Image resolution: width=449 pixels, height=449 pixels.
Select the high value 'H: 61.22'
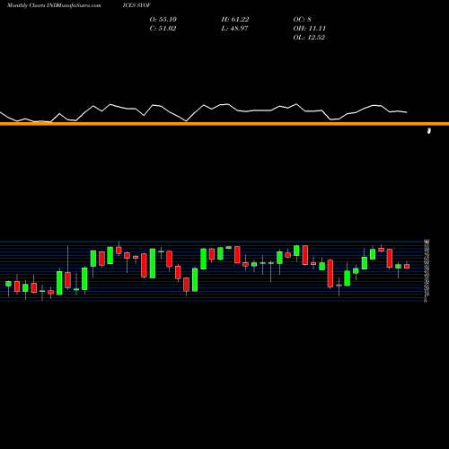[x=235, y=20]
